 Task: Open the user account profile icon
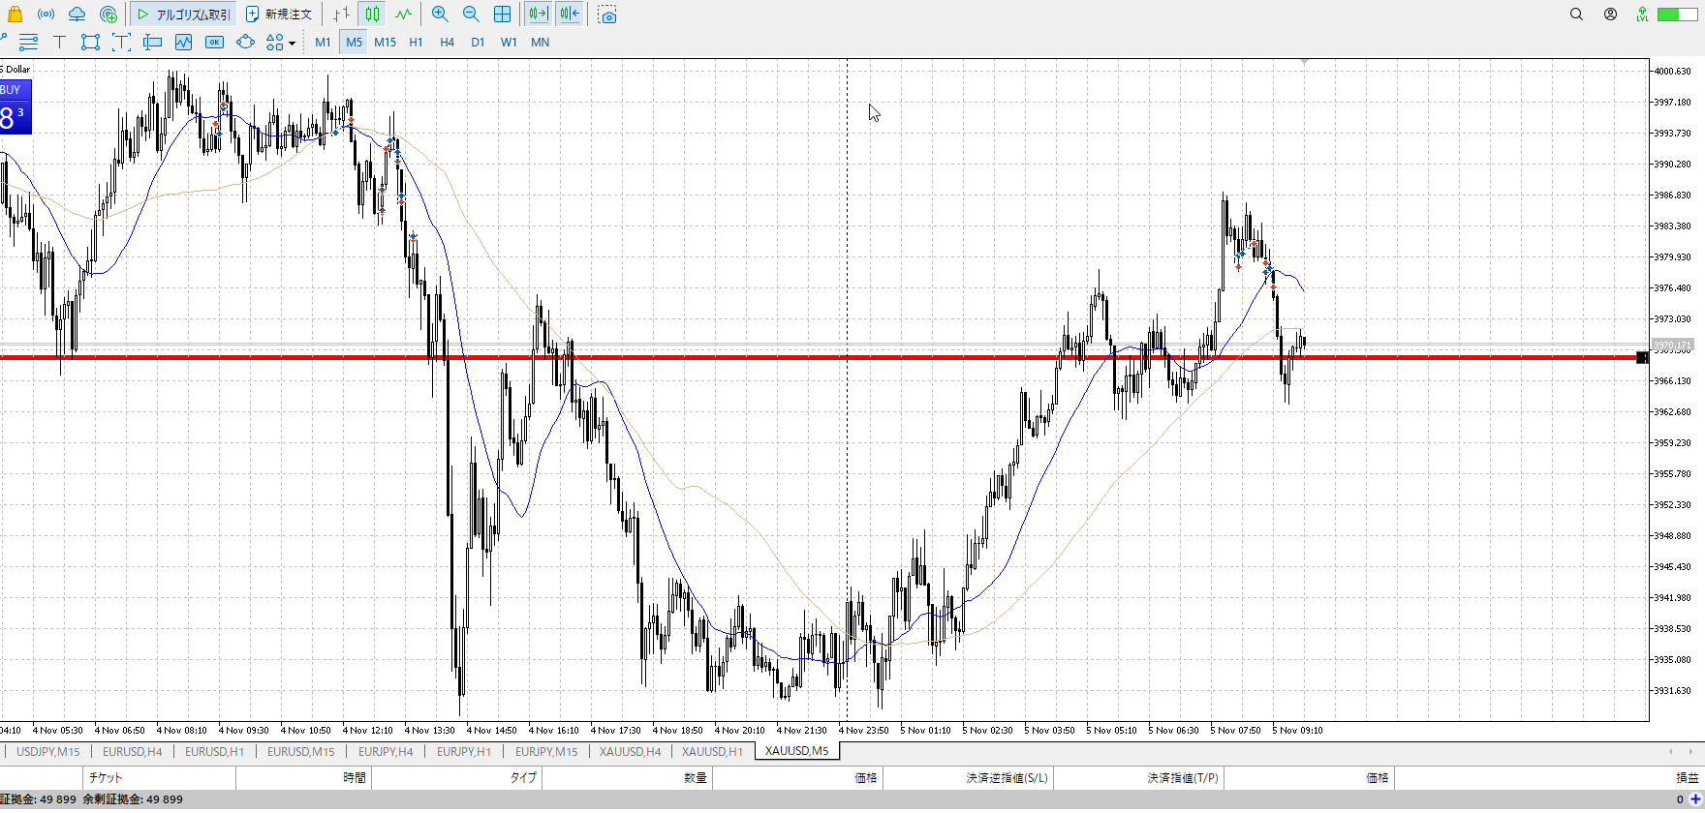pyautogui.click(x=1610, y=15)
